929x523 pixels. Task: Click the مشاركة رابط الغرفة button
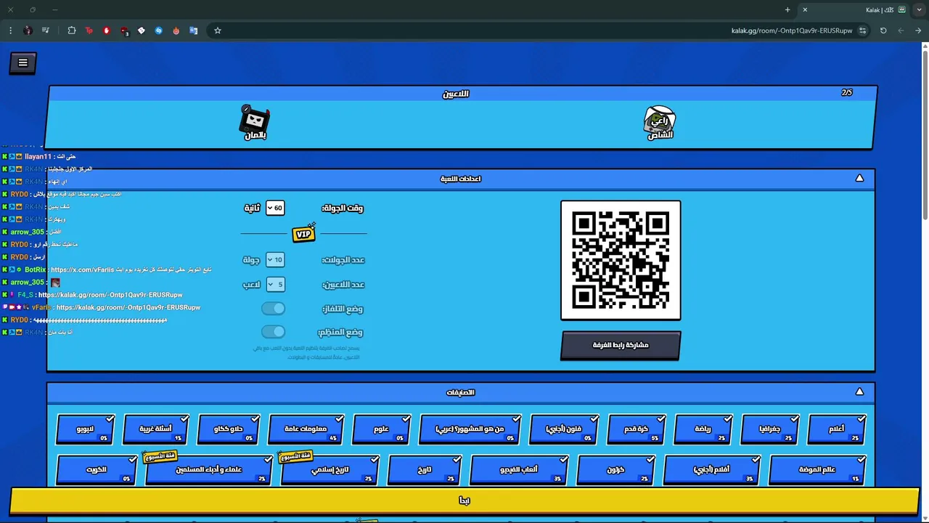621,345
